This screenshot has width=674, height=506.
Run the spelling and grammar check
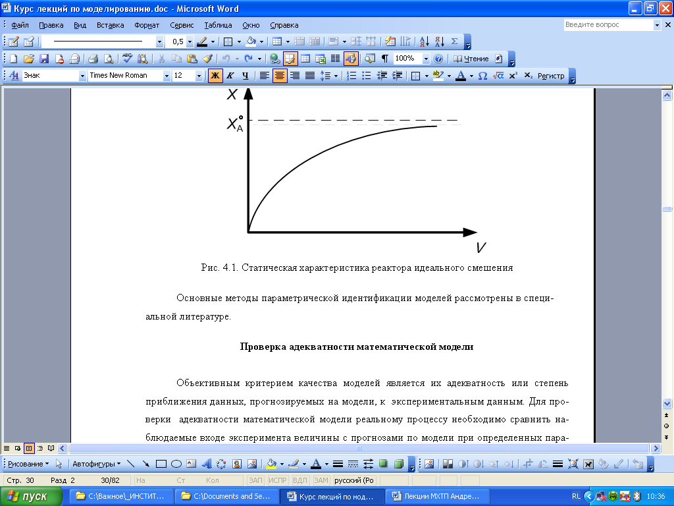[127, 59]
